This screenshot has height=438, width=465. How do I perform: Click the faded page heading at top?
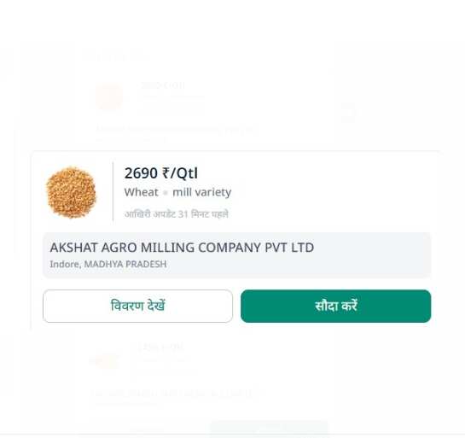click(x=114, y=56)
